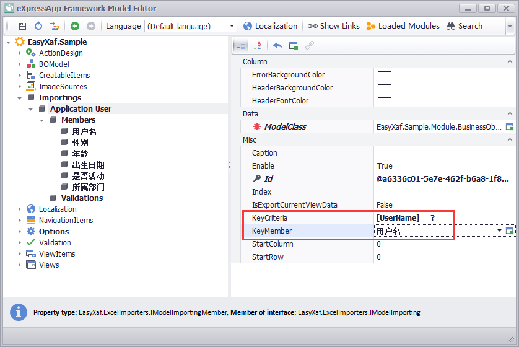The width and height of the screenshot is (519, 347).
Task: Click the green navigate Back arrow
Action: point(75,26)
